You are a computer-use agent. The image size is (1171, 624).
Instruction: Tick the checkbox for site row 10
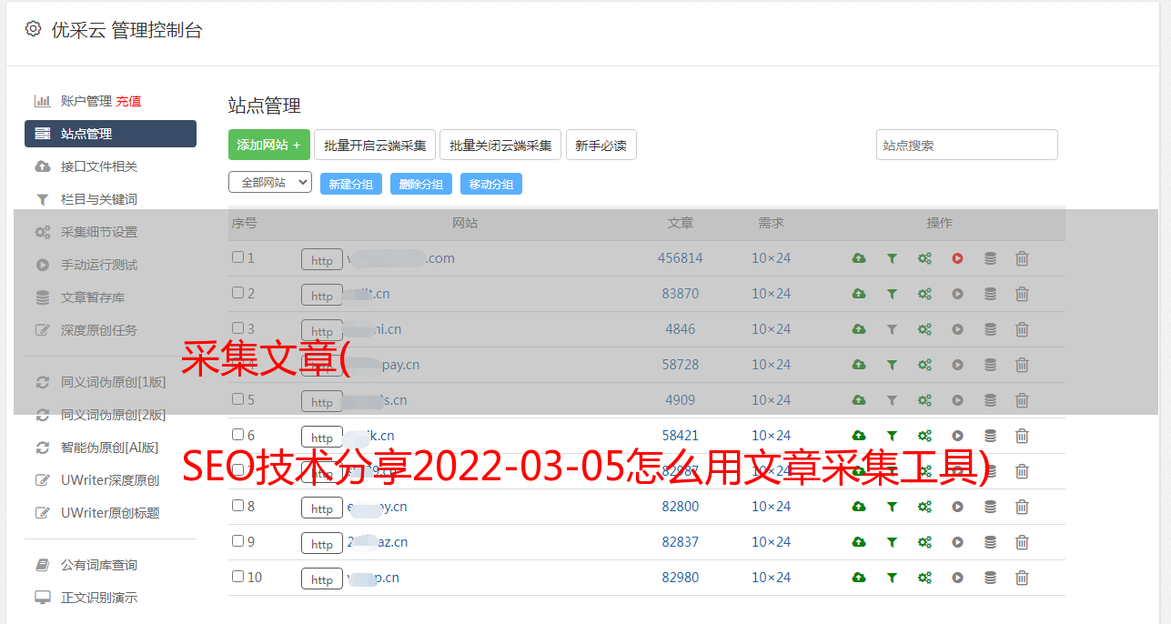(x=237, y=577)
